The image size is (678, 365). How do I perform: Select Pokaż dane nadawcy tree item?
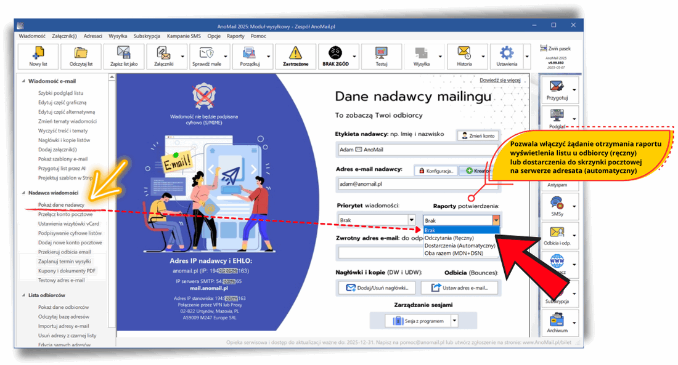(x=61, y=205)
